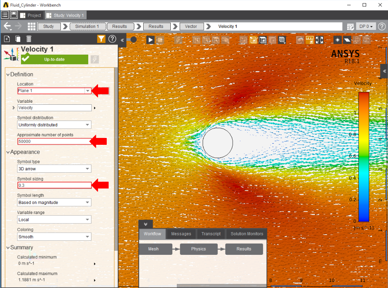Open the parameters table icon near DP 0

[x=350, y=26]
